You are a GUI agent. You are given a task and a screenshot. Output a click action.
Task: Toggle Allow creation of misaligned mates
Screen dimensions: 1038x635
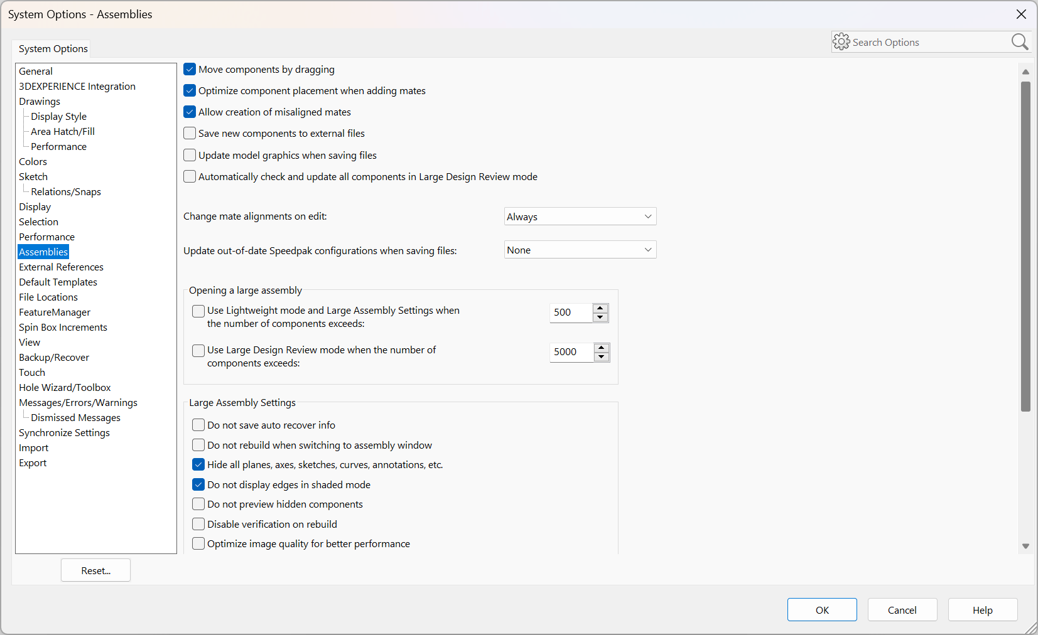(x=190, y=112)
